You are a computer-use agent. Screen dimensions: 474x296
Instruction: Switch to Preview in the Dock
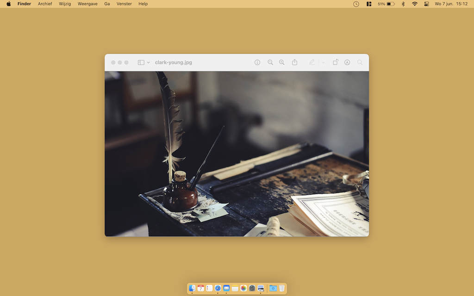(261, 288)
